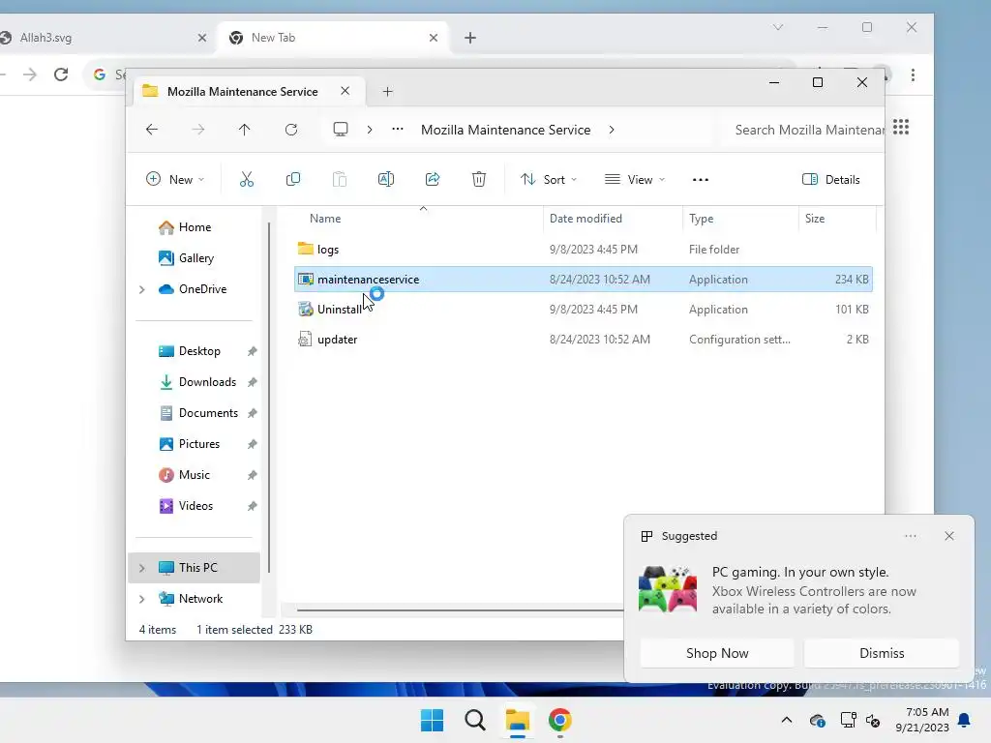
Task: Click the Mozilla Maintenance Service address path segment
Action: 505,130
